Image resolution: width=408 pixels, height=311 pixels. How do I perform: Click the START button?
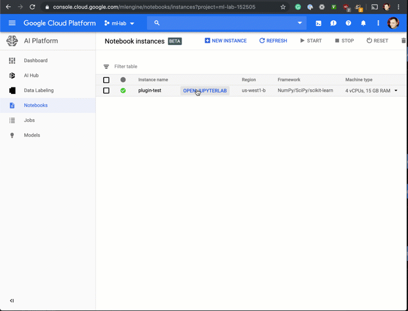coord(311,41)
